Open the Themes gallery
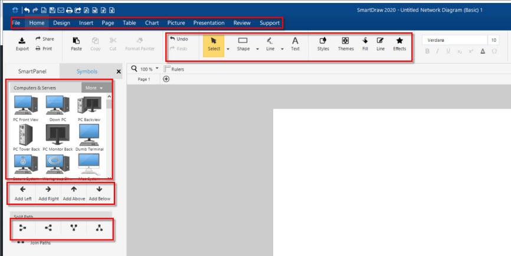511x256 pixels. tap(345, 45)
